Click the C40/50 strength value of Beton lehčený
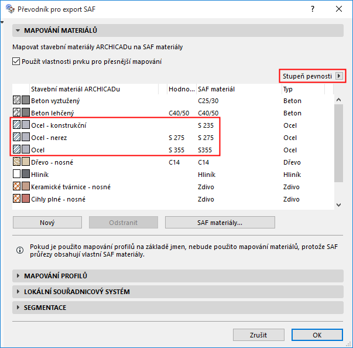Image resolution: width=353 pixels, height=348 pixels. click(x=179, y=113)
